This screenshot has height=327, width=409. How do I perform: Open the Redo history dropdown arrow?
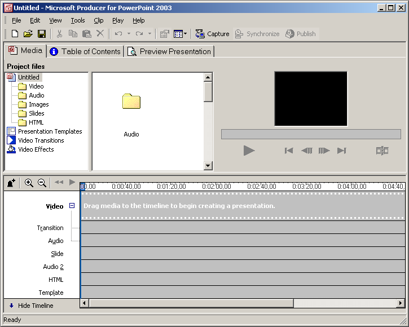149,34
